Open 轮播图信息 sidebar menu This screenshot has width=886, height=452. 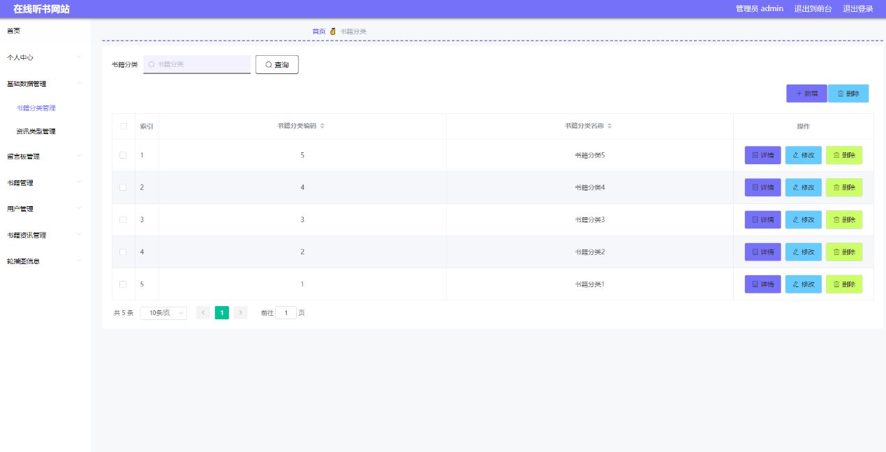(45, 261)
